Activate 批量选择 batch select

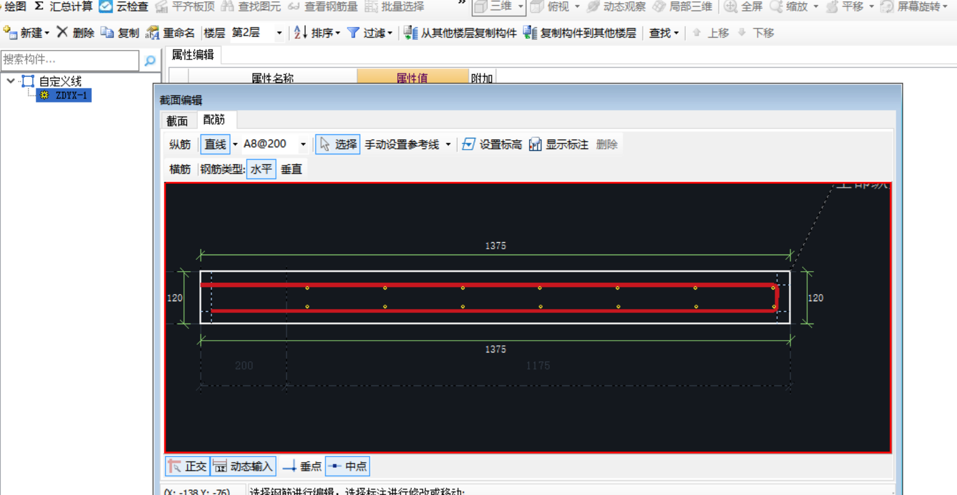(x=394, y=6)
